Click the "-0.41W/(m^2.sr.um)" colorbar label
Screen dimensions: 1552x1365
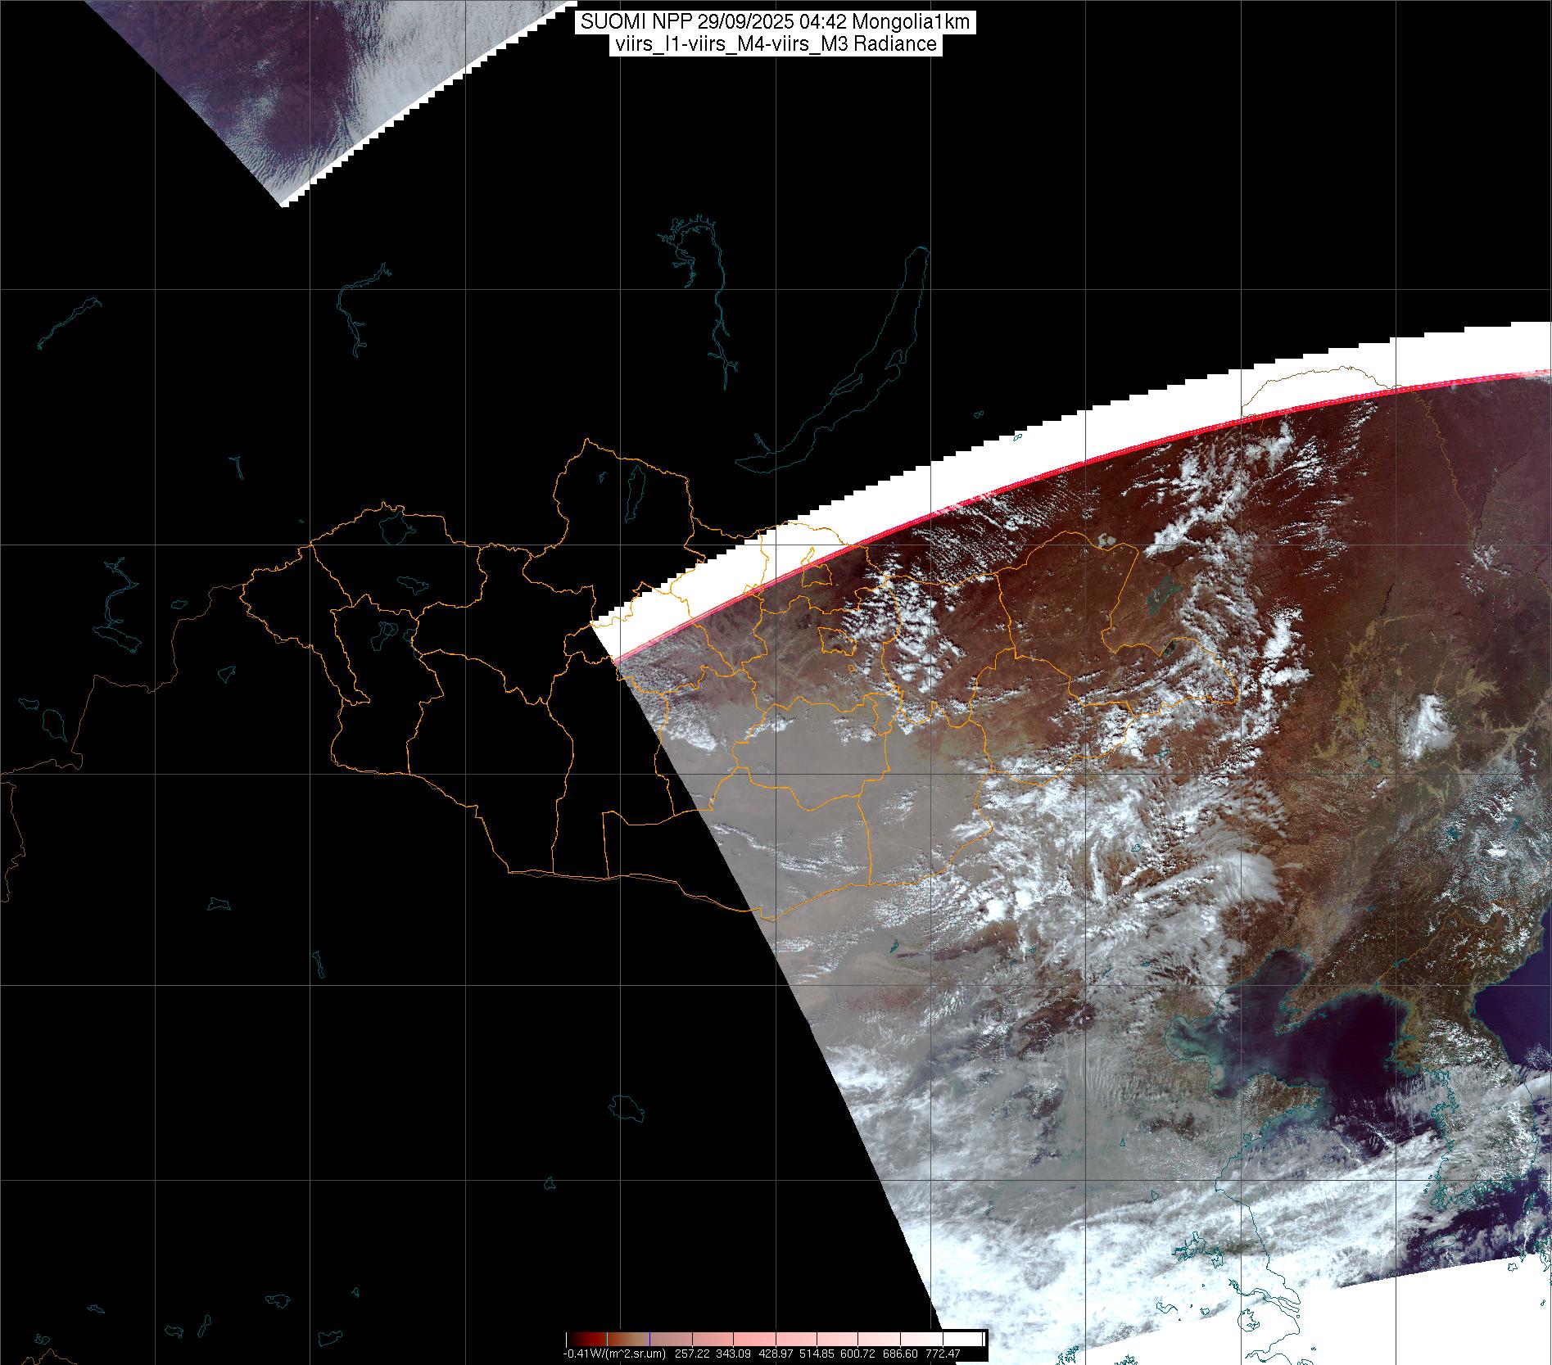(614, 1354)
